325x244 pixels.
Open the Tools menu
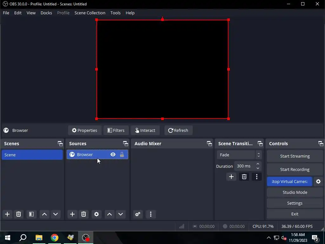tap(116, 13)
